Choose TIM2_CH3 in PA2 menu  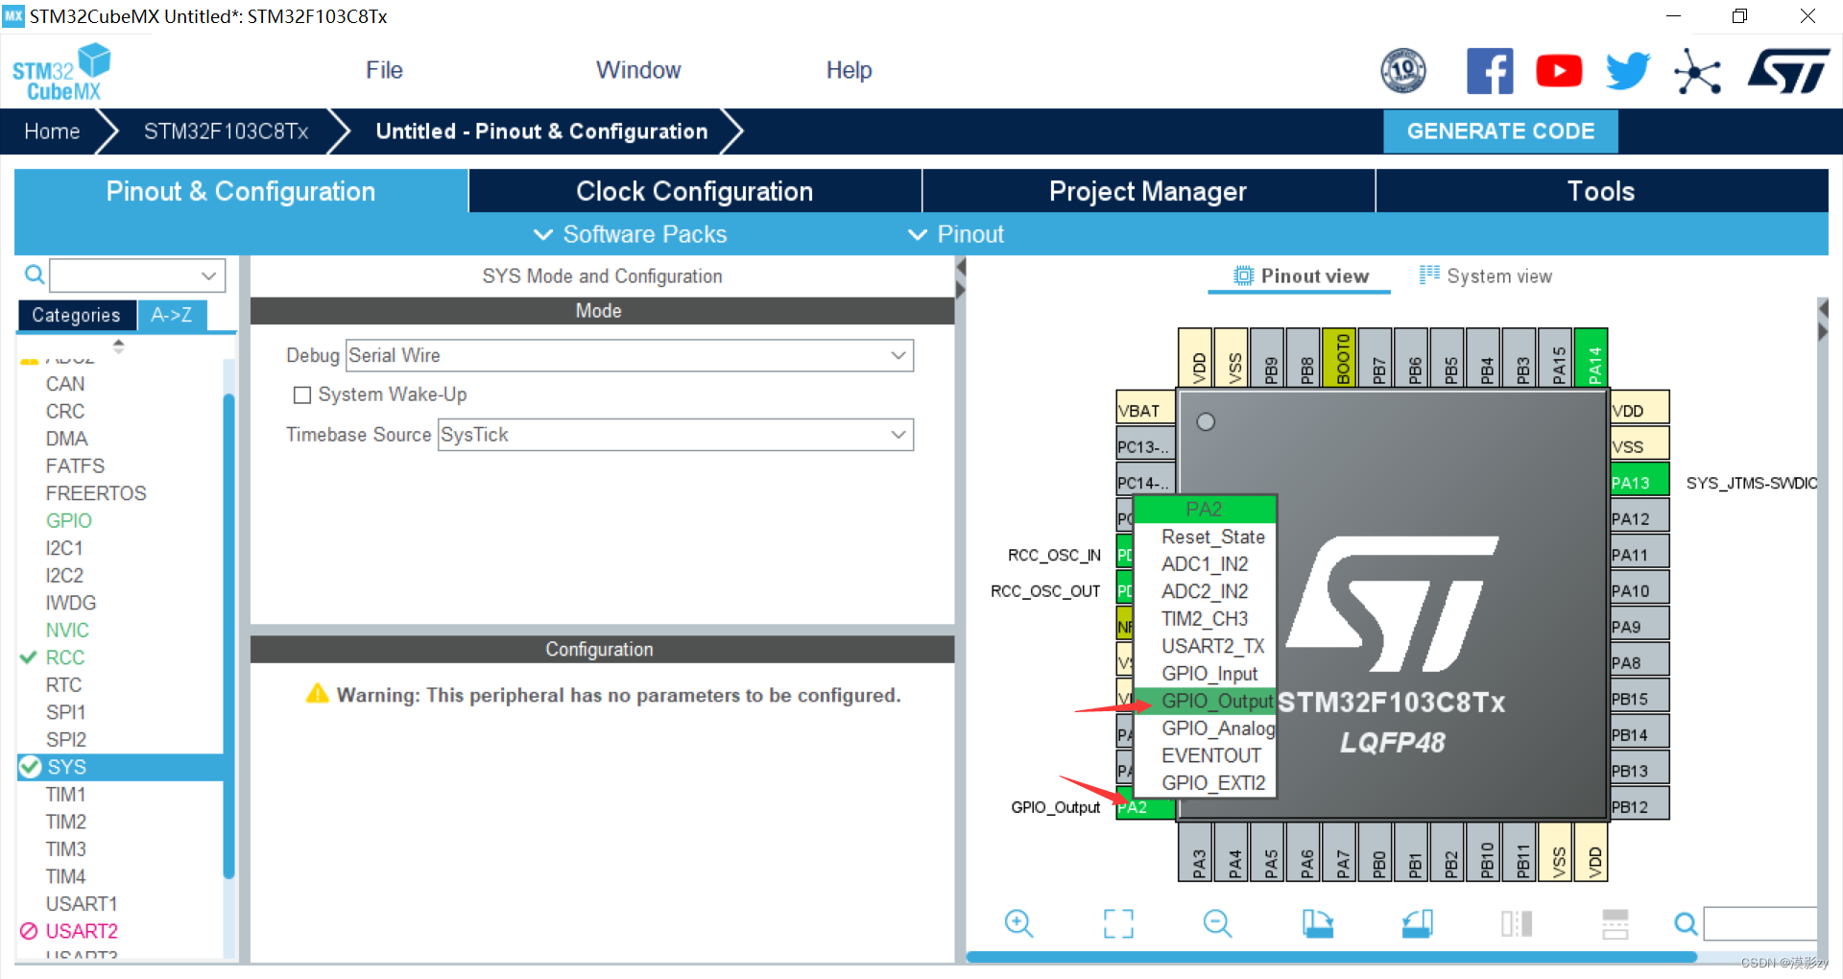1206,619
